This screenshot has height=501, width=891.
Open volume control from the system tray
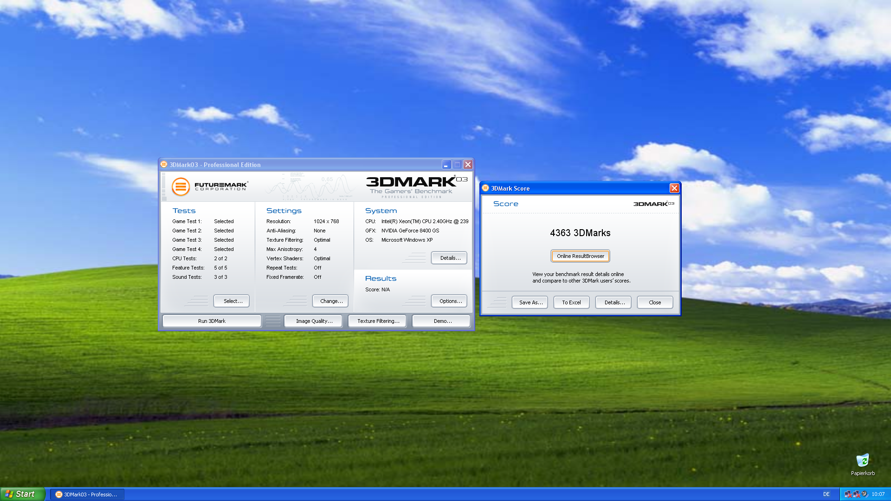tap(864, 494)
